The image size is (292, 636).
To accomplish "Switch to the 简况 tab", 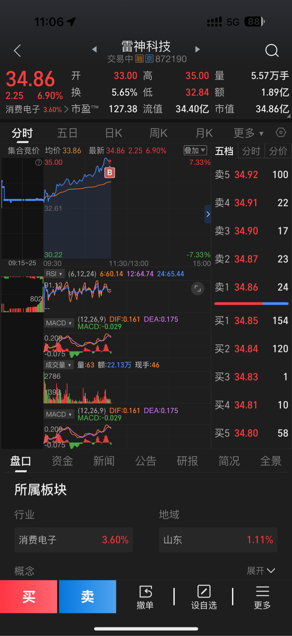I will [x=229, y=461].
